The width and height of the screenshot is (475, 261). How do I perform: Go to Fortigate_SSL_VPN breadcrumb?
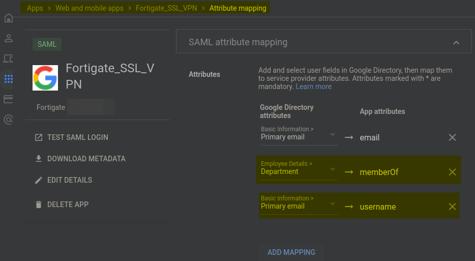tap(166, 8)
